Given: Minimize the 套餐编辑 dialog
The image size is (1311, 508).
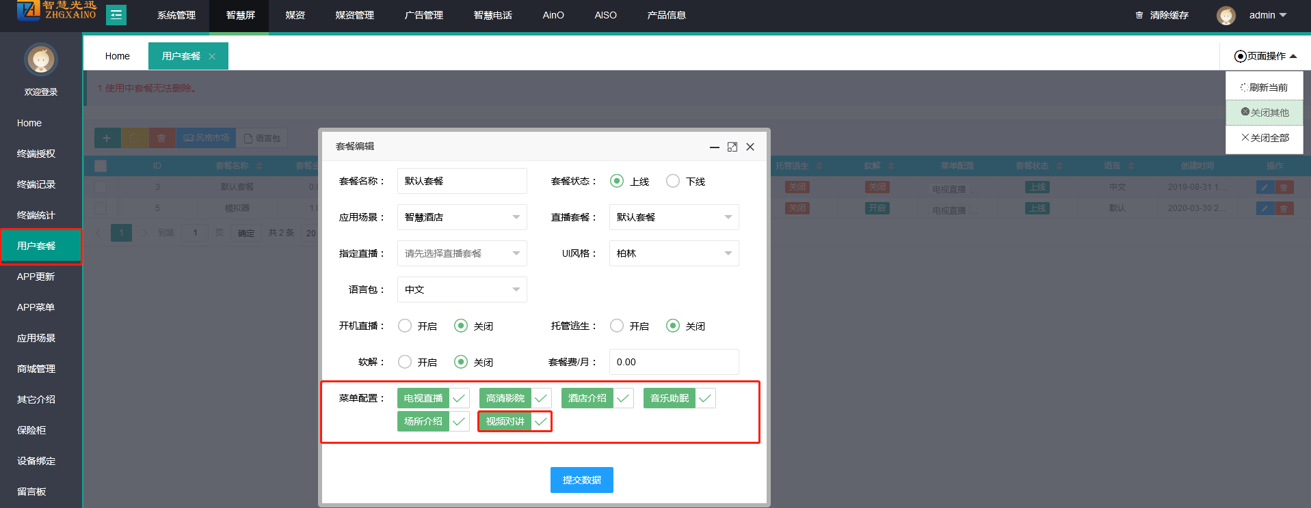Looking at the screenshot, I should [x=714, y=147].
